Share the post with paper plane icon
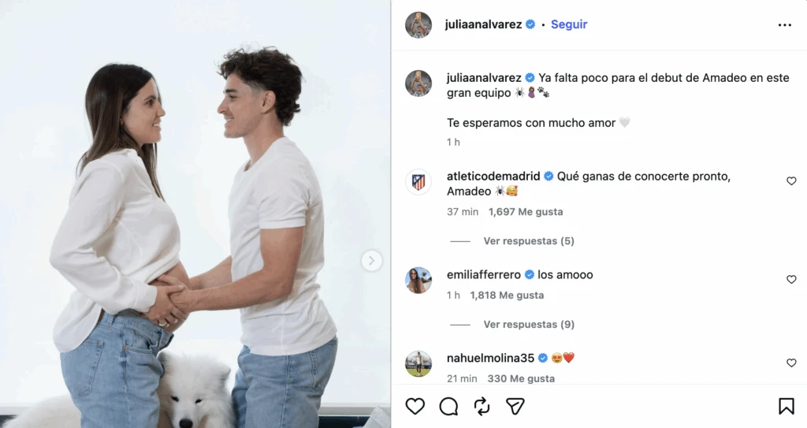 point(515,407)
